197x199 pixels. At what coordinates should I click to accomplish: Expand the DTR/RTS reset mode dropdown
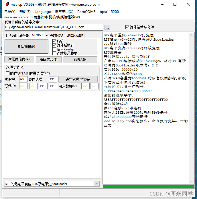[x=97, y=184]
